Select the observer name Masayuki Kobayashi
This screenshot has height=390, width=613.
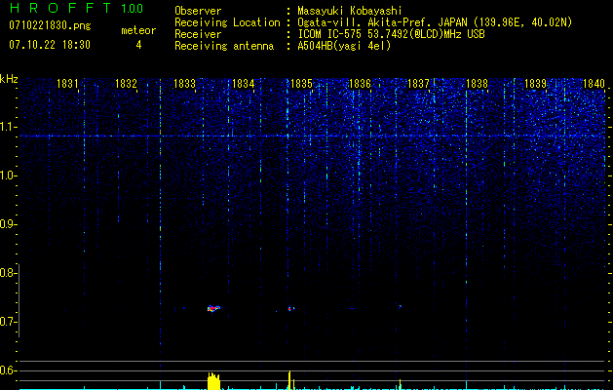(x=350, y=11)
